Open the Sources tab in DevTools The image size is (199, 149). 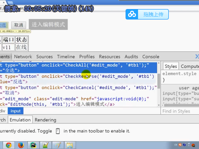(44, 57)
